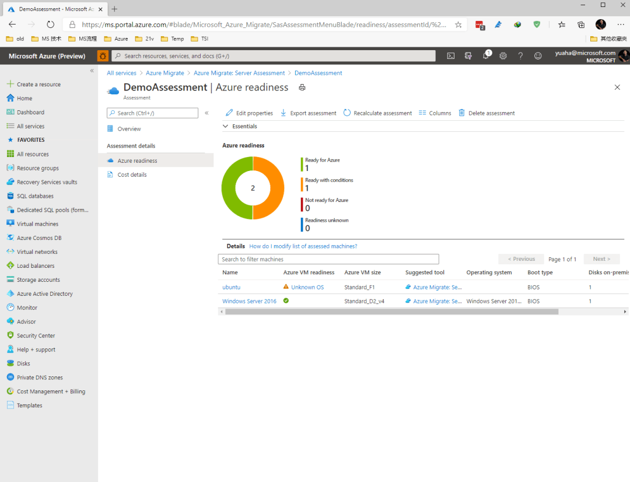Viewport: 630px width, 482px height.
Task: Open Recovery Services vaults icon
Action: click(10, 182)
